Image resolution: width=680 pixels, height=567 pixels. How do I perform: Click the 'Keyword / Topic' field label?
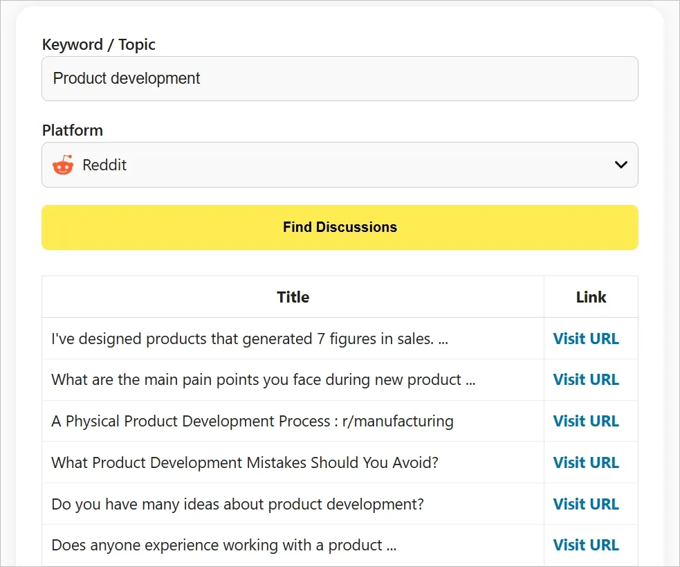point(98,44)
